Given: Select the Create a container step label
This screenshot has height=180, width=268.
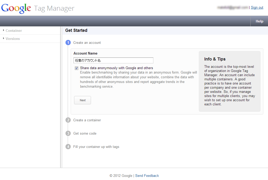Looking at the screenshot, I should pos(87,120).
